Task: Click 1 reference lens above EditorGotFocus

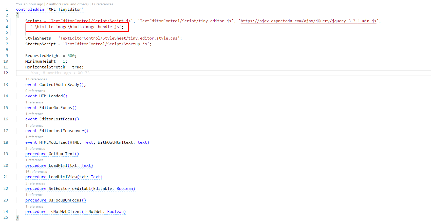Action: tap(34, 102)
